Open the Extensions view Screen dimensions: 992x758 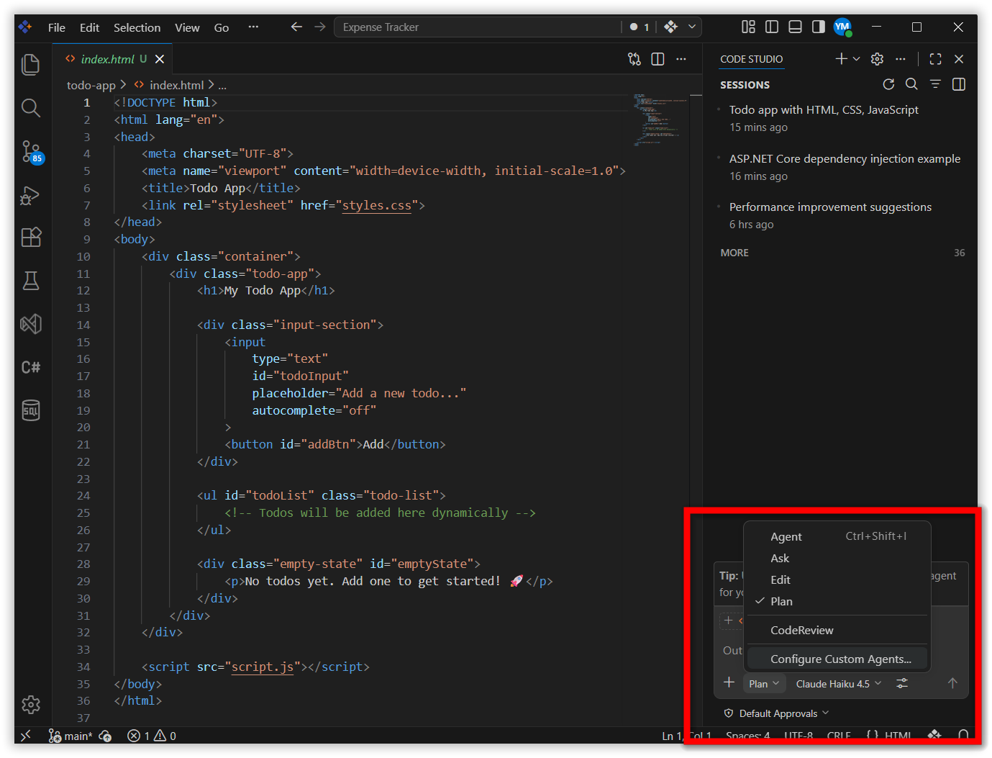30,238
